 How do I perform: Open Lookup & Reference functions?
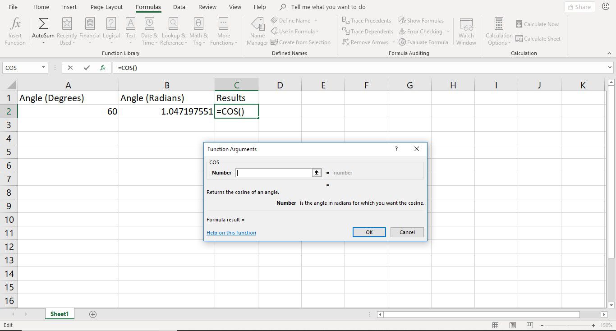[x=174, y=32]
